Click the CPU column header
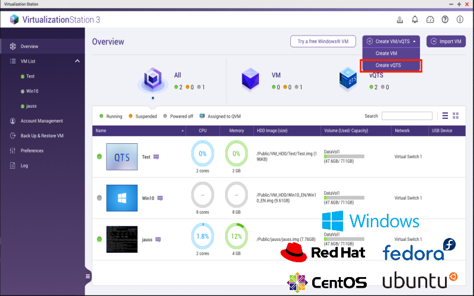The width and height of the screenshot is (474, 296). coord(203,131)
